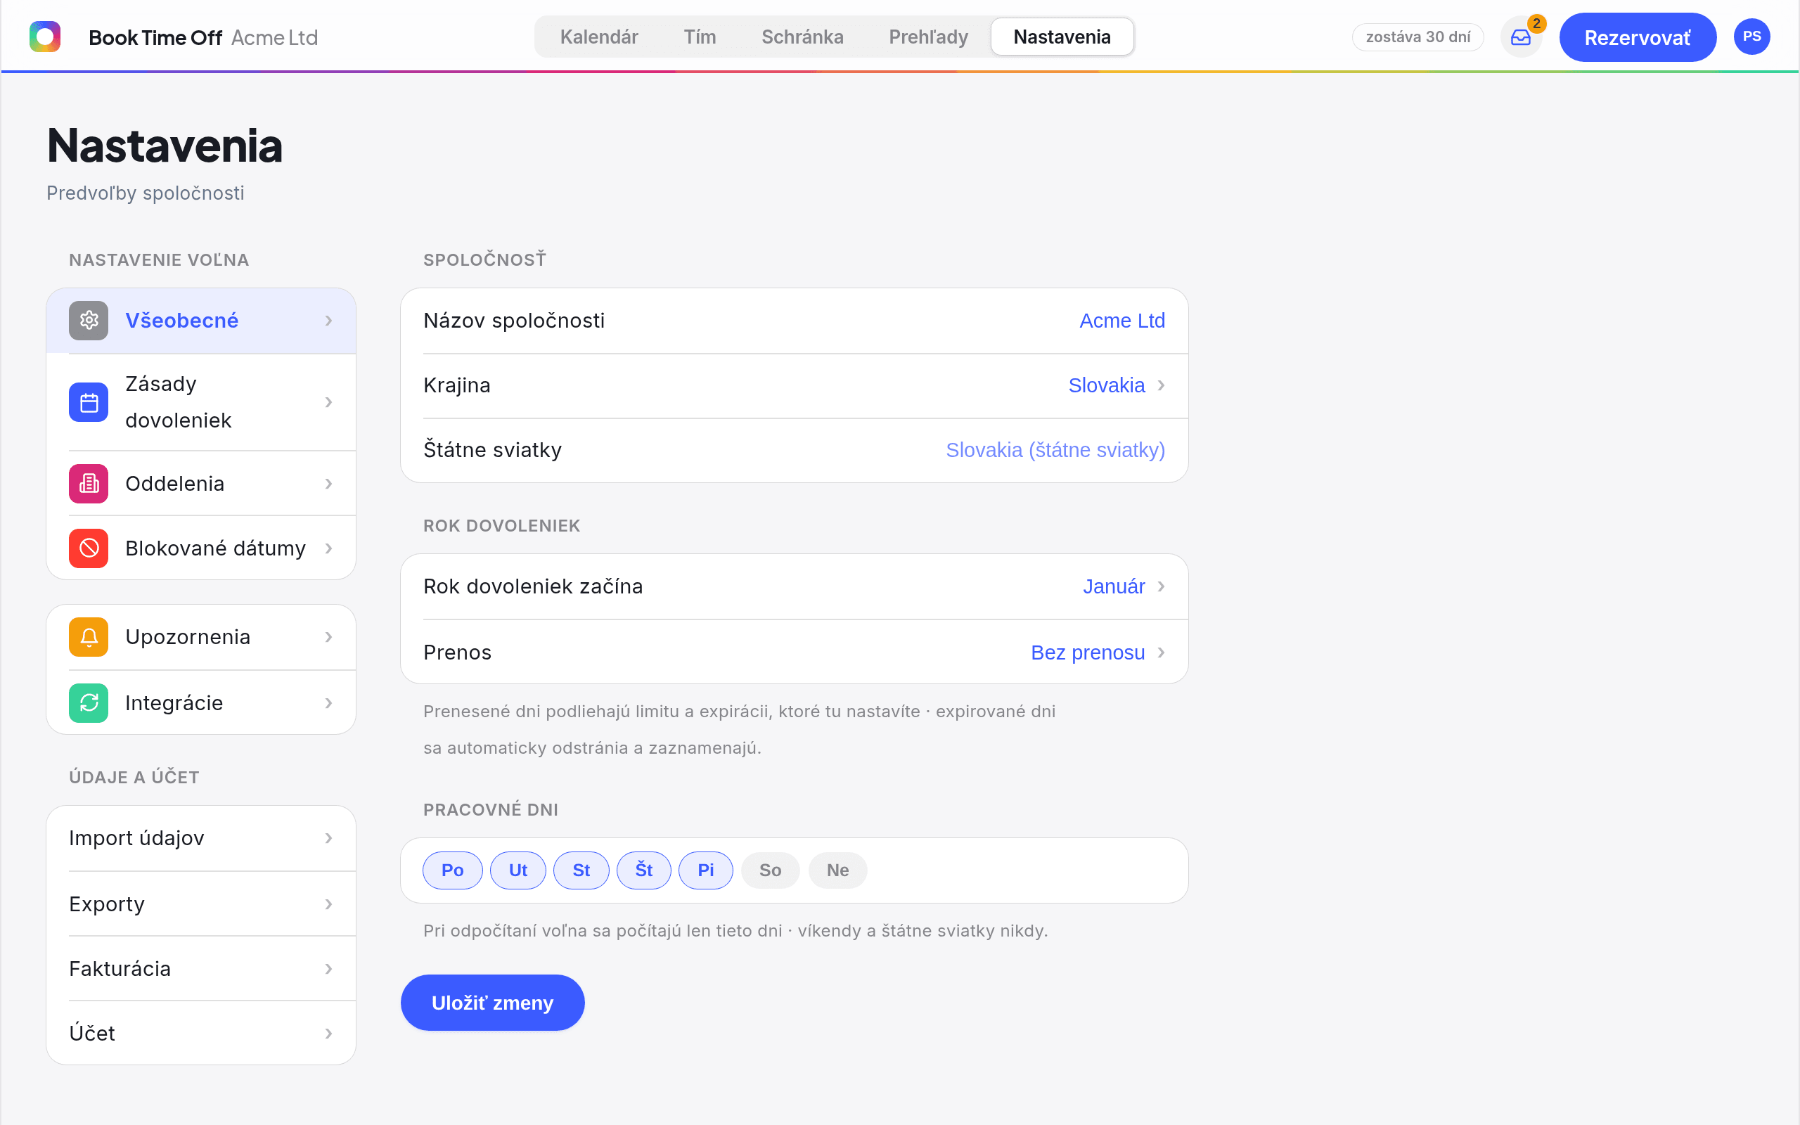Click the Rezervovať button

point(1637,37)
